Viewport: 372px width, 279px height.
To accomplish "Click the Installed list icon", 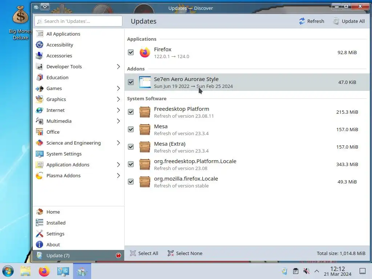I will (40, 223).
